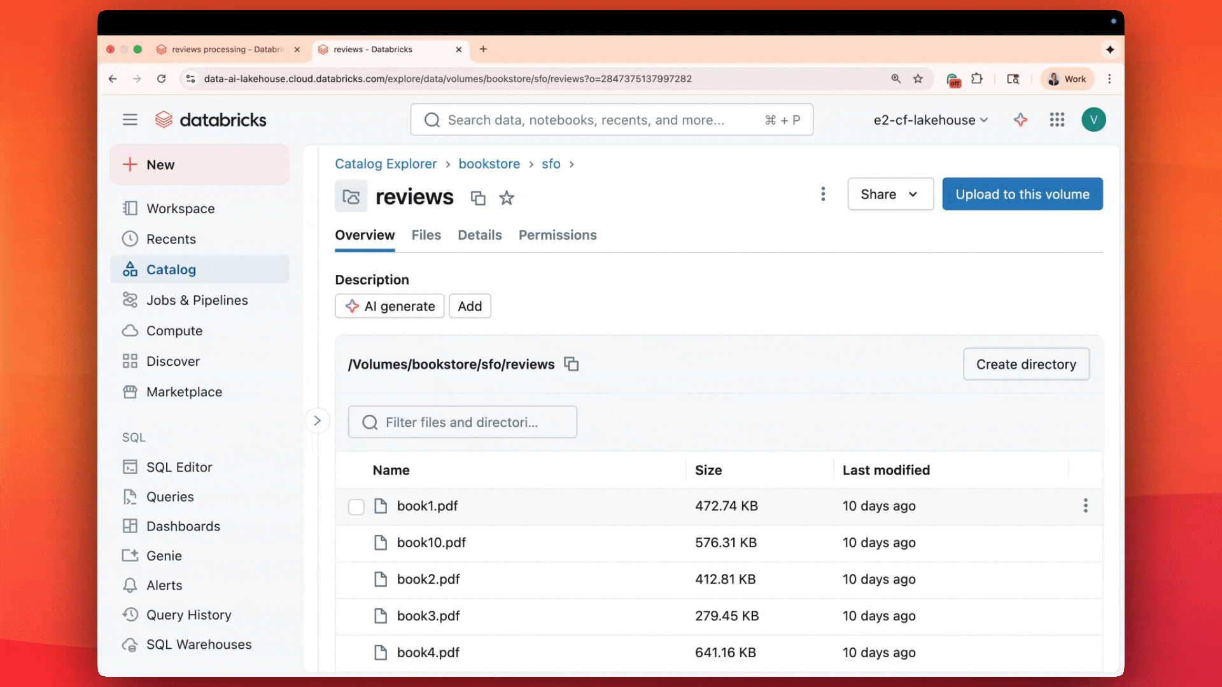Switch to the Permissions tab
1222x687 pixels.
[558, 235]
